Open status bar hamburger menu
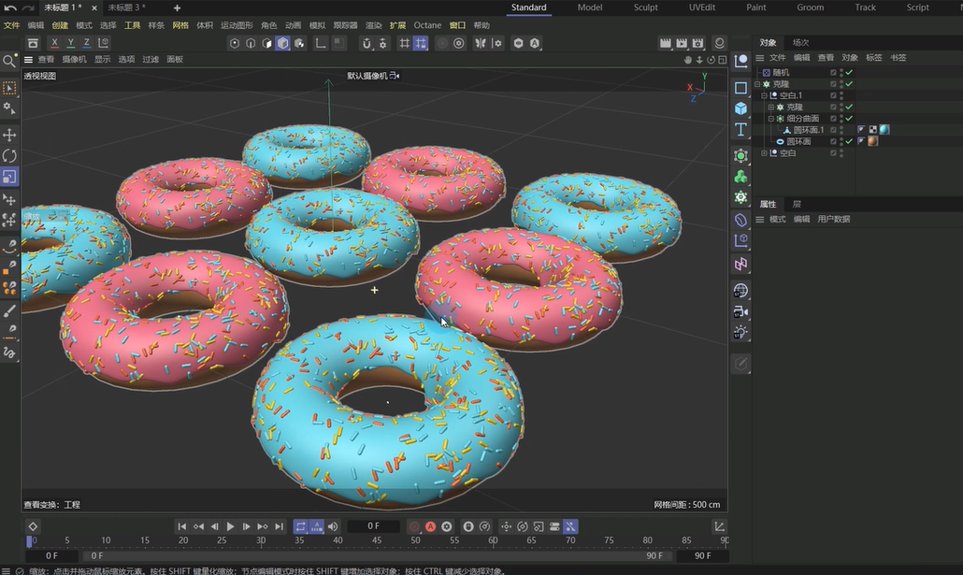963x575 pixels. pyautogui.click(x=6, y=570)
